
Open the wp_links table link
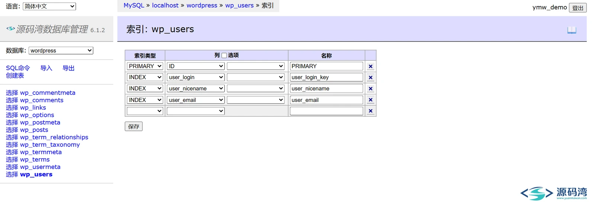point(33,108)
